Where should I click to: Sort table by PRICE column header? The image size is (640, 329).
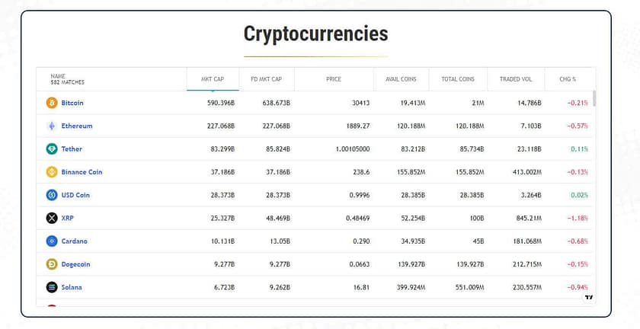click(x=333, y=79)
